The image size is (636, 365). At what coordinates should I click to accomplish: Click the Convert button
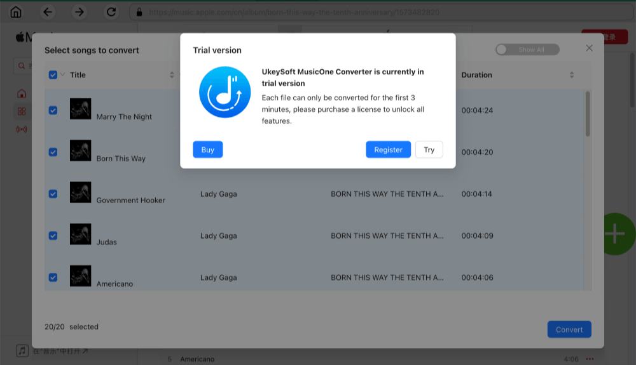click(x=569, y=329)
